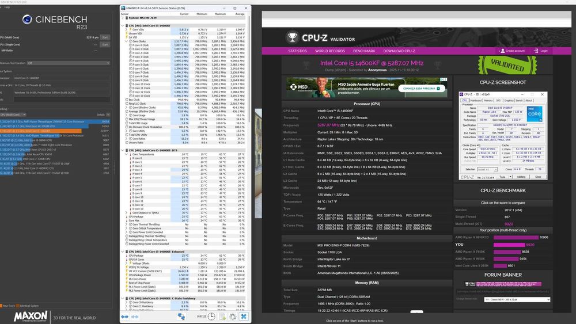Open CPU (Multi Core) ranking dropdown

click(x=13, y=115)
